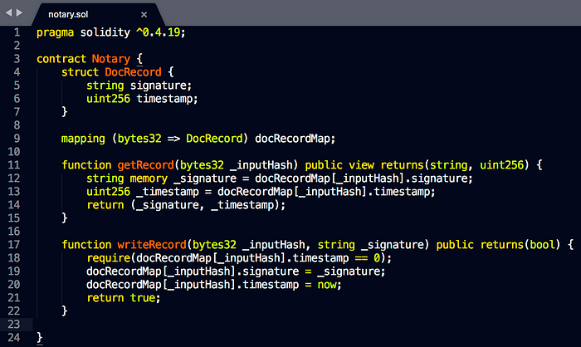Image resolution: width=581 pixels, height=347 pixels.
Task: Go to next tab with right arrow
Action: tap(19, 12)
